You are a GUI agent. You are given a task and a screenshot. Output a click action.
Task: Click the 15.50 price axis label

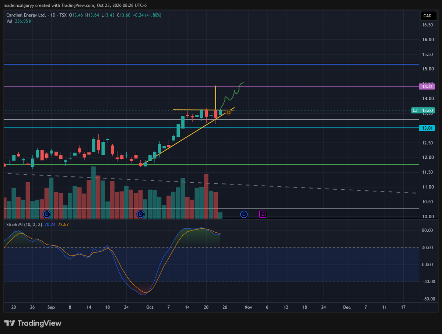[427, 55]
